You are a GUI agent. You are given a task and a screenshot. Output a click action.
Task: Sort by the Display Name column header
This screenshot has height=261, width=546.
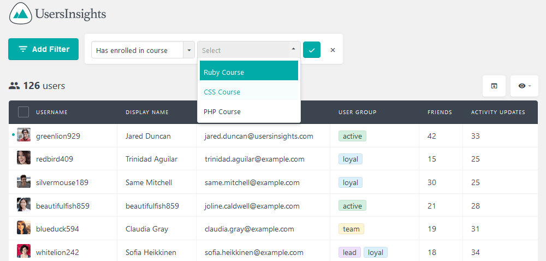[147, 112]
